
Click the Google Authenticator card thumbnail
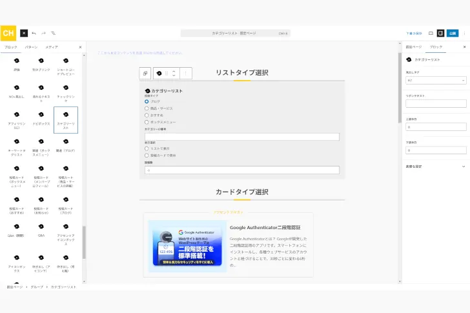click(187, 247)
